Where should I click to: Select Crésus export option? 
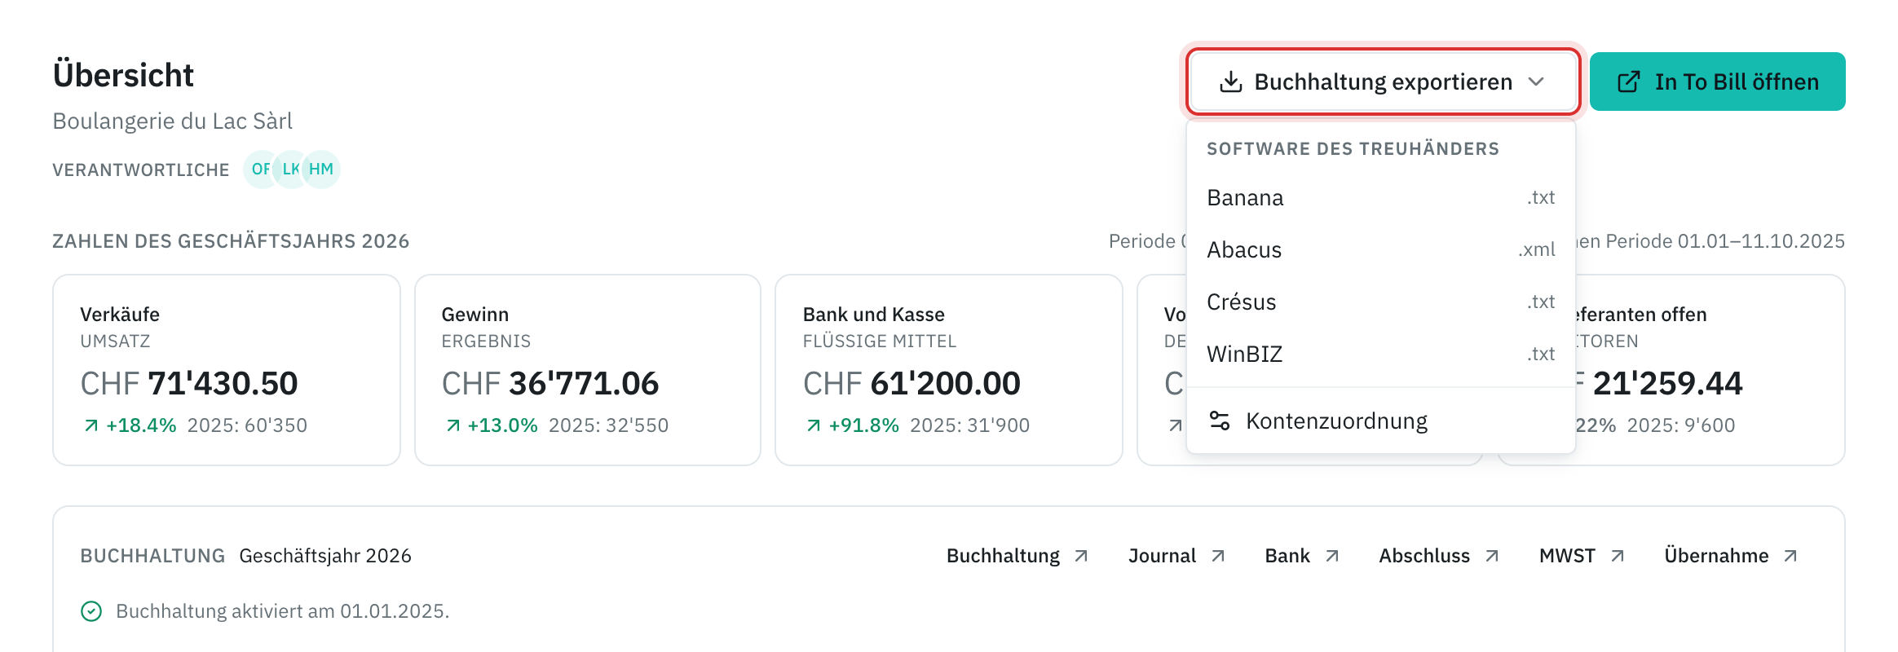1381,302
